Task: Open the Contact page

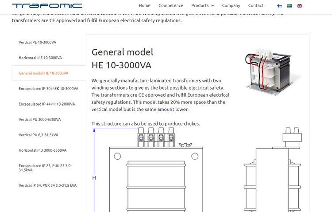Action: coord(255,6)
